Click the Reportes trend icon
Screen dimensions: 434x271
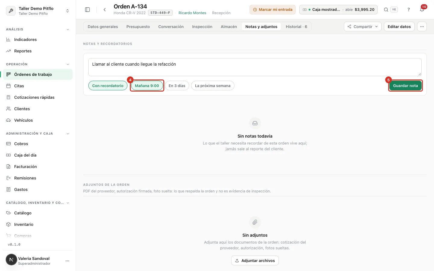click(8, 51)
